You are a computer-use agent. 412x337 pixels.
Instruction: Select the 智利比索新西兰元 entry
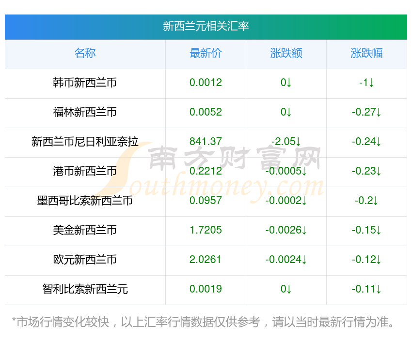85,289
